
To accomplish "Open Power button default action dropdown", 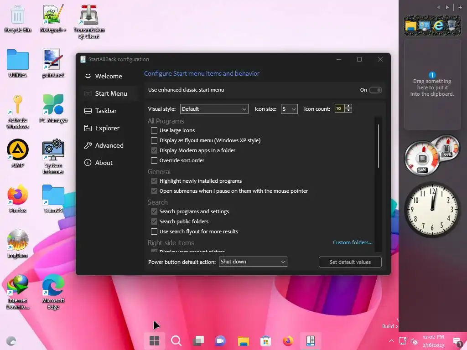I will click(253, 262).
